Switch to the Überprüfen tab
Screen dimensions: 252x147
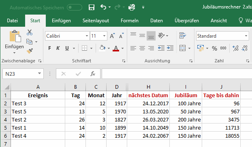click(x=187, y=21)
